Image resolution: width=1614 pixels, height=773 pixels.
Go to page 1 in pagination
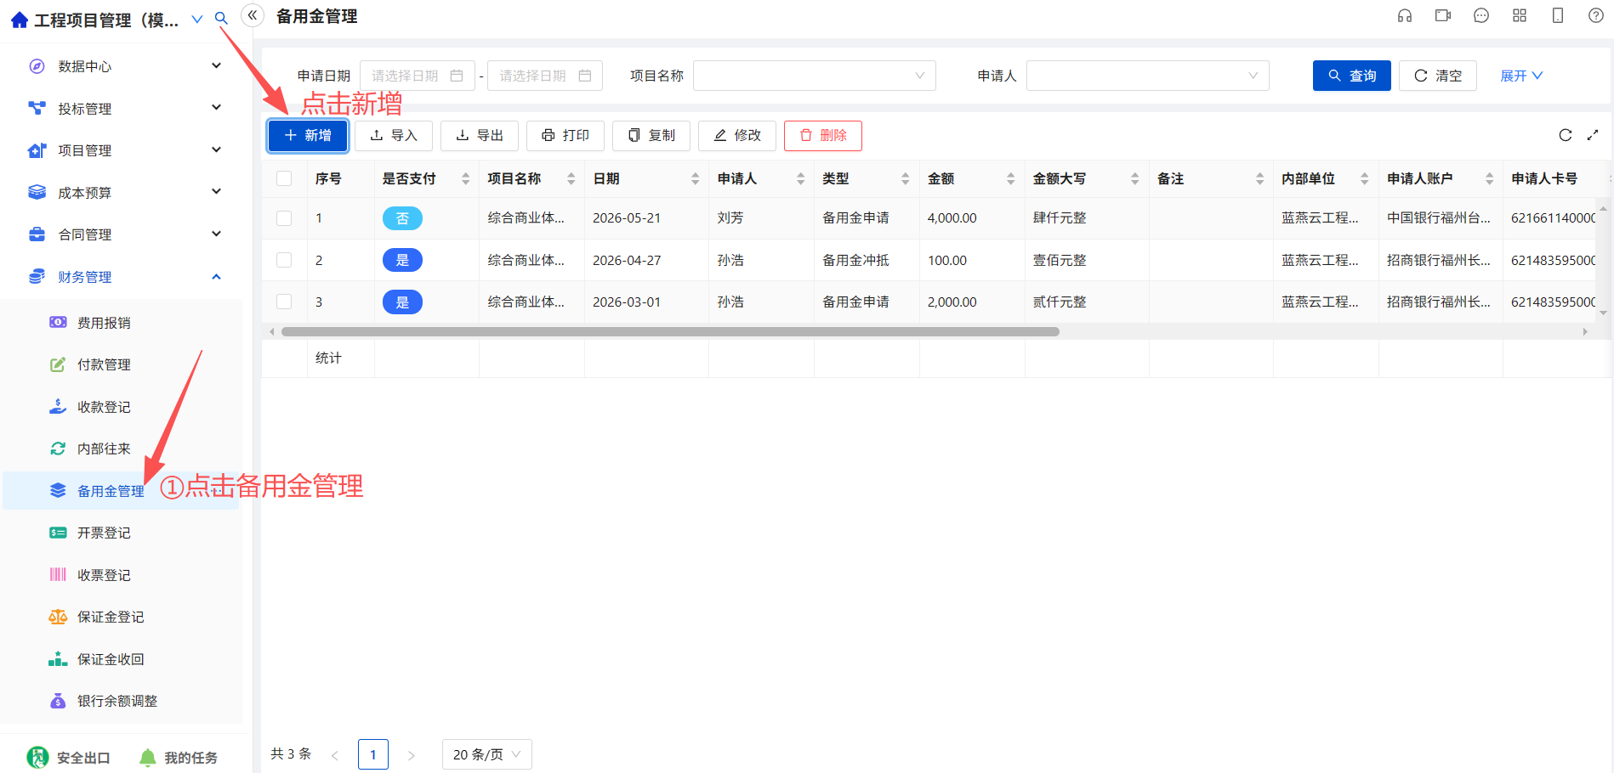click(x=373, y=754)
